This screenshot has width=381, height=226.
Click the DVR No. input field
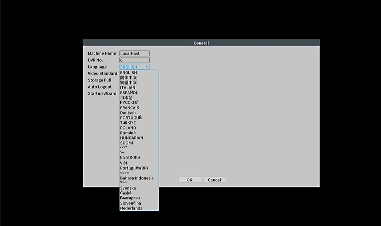[x=134, y=60]
